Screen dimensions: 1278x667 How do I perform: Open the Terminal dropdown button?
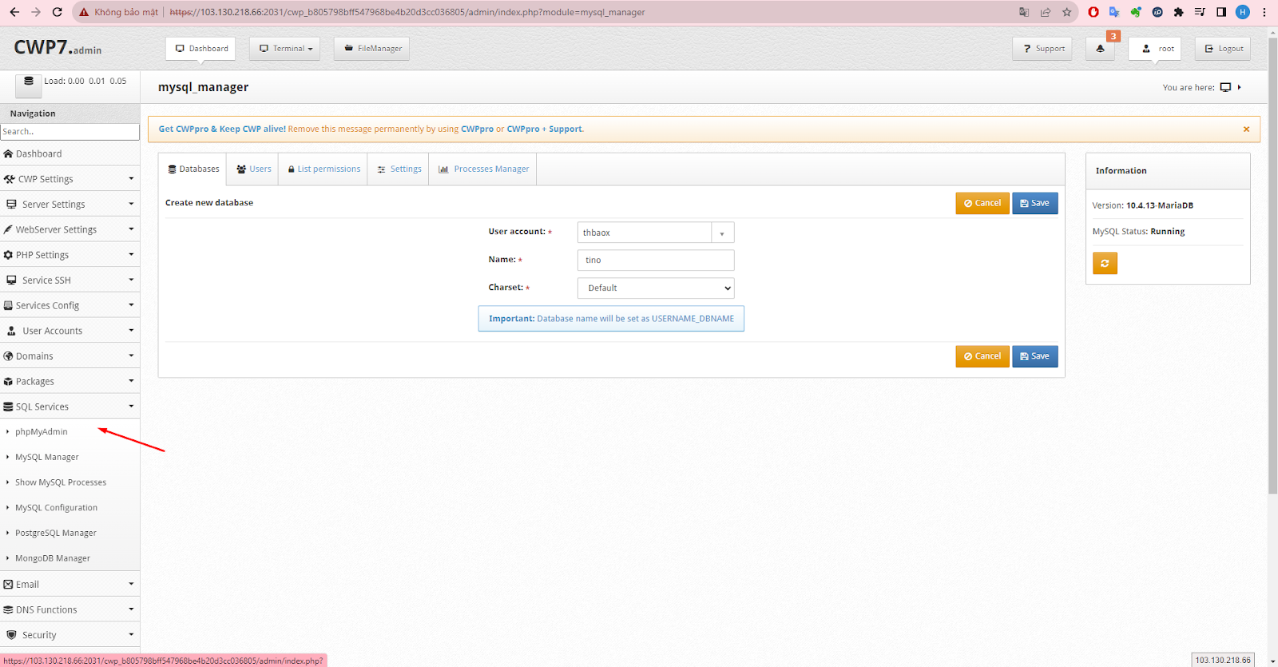click(285, 49)
